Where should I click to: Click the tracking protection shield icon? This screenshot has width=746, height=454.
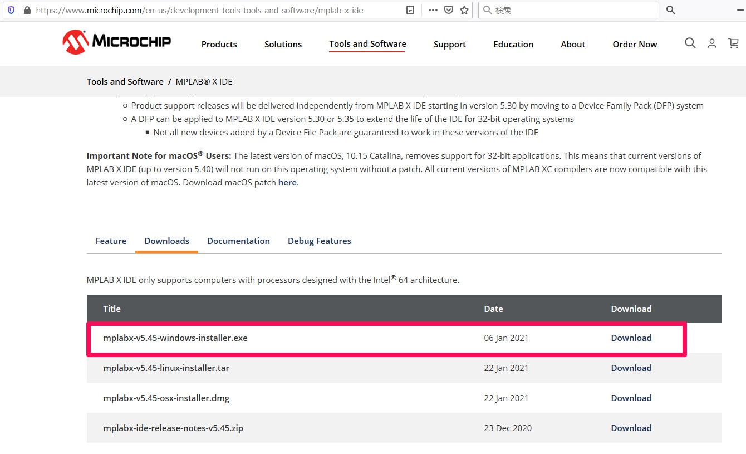click(x=11, y=10)
